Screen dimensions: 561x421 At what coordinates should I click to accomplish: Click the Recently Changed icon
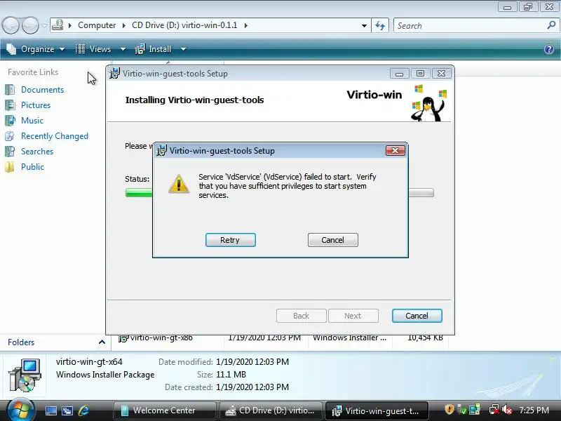point(10,136)
